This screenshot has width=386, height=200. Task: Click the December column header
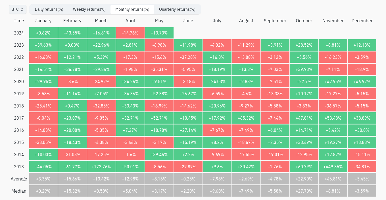[362, 21]
